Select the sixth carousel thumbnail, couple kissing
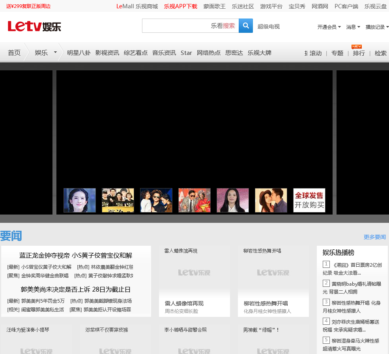 [x=271, y=200]
